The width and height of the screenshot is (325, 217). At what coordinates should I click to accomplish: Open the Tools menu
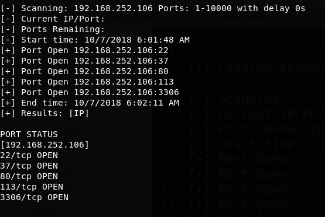tap(170, 18)
